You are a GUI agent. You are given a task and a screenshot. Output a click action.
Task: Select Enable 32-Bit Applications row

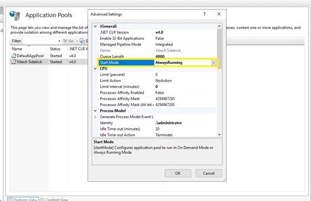point(158,38)
